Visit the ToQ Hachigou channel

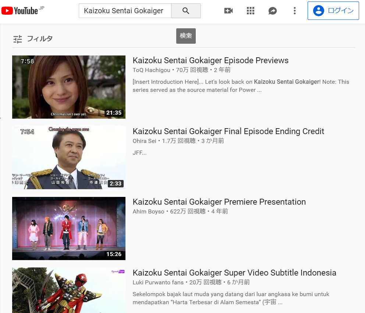(151, 70)
